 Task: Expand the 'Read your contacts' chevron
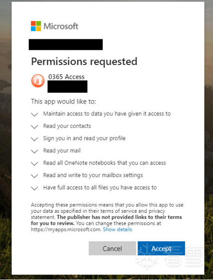pos(34,127)
